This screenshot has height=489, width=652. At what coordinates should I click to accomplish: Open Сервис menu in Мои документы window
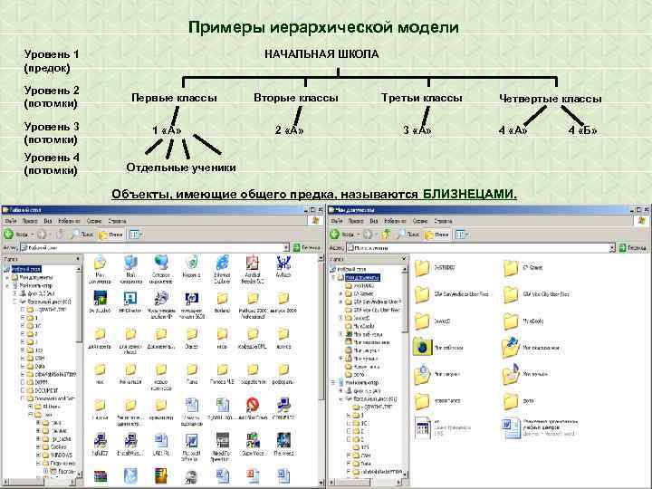(x=420, y=221)
